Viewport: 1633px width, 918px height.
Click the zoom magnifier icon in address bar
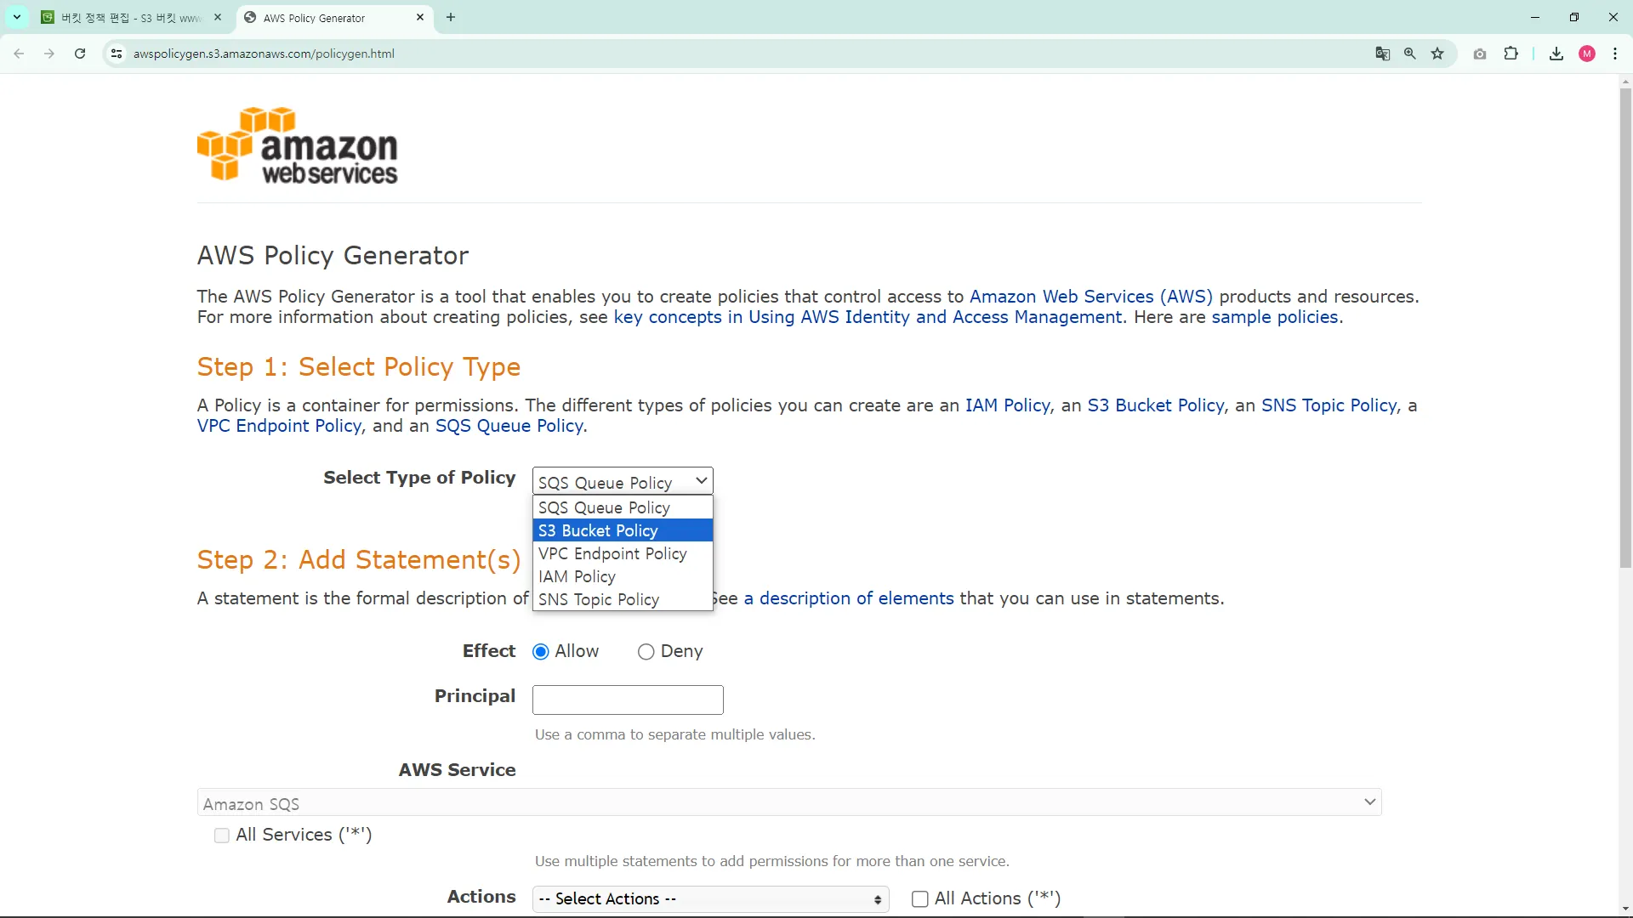coord(1410,54)
